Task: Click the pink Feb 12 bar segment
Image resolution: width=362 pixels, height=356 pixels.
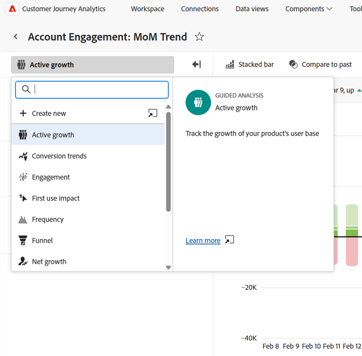Action: (352, 251)
